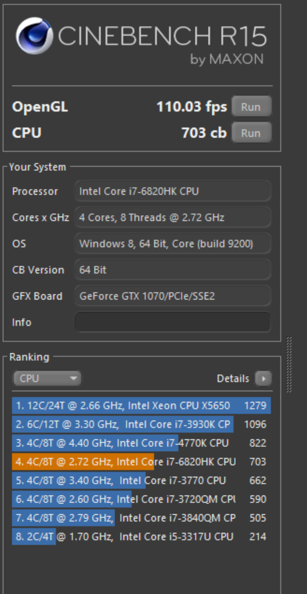Click inside the empty Info field

[172, 322]
